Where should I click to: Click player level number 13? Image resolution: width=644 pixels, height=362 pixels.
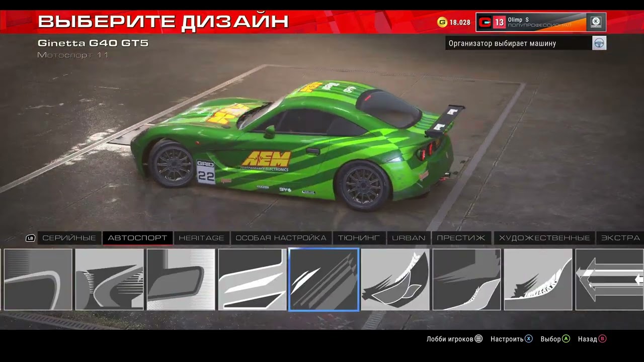(499, 23)
